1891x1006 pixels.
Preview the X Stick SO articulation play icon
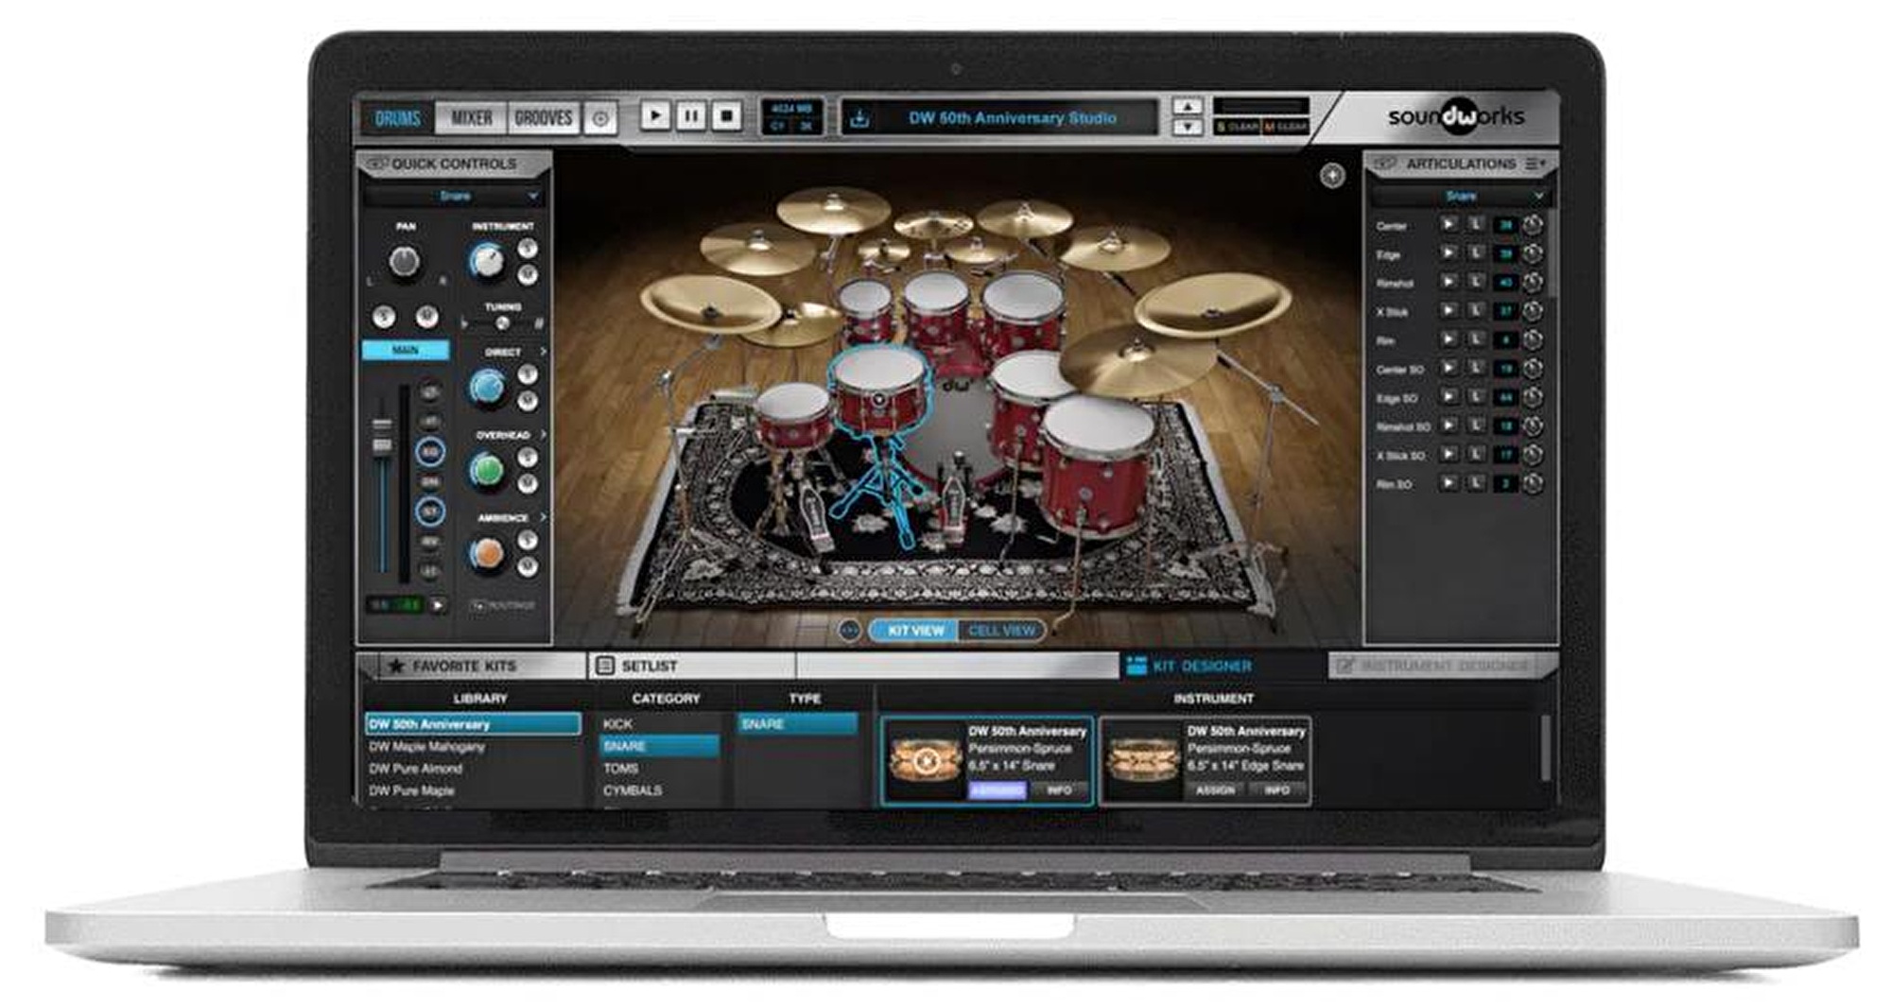coord(1448,454)
